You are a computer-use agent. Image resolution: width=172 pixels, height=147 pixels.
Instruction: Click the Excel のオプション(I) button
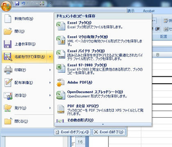click(x=72, y=132)
